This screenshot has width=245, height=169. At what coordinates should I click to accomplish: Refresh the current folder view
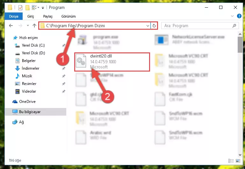tap(154, 26)
